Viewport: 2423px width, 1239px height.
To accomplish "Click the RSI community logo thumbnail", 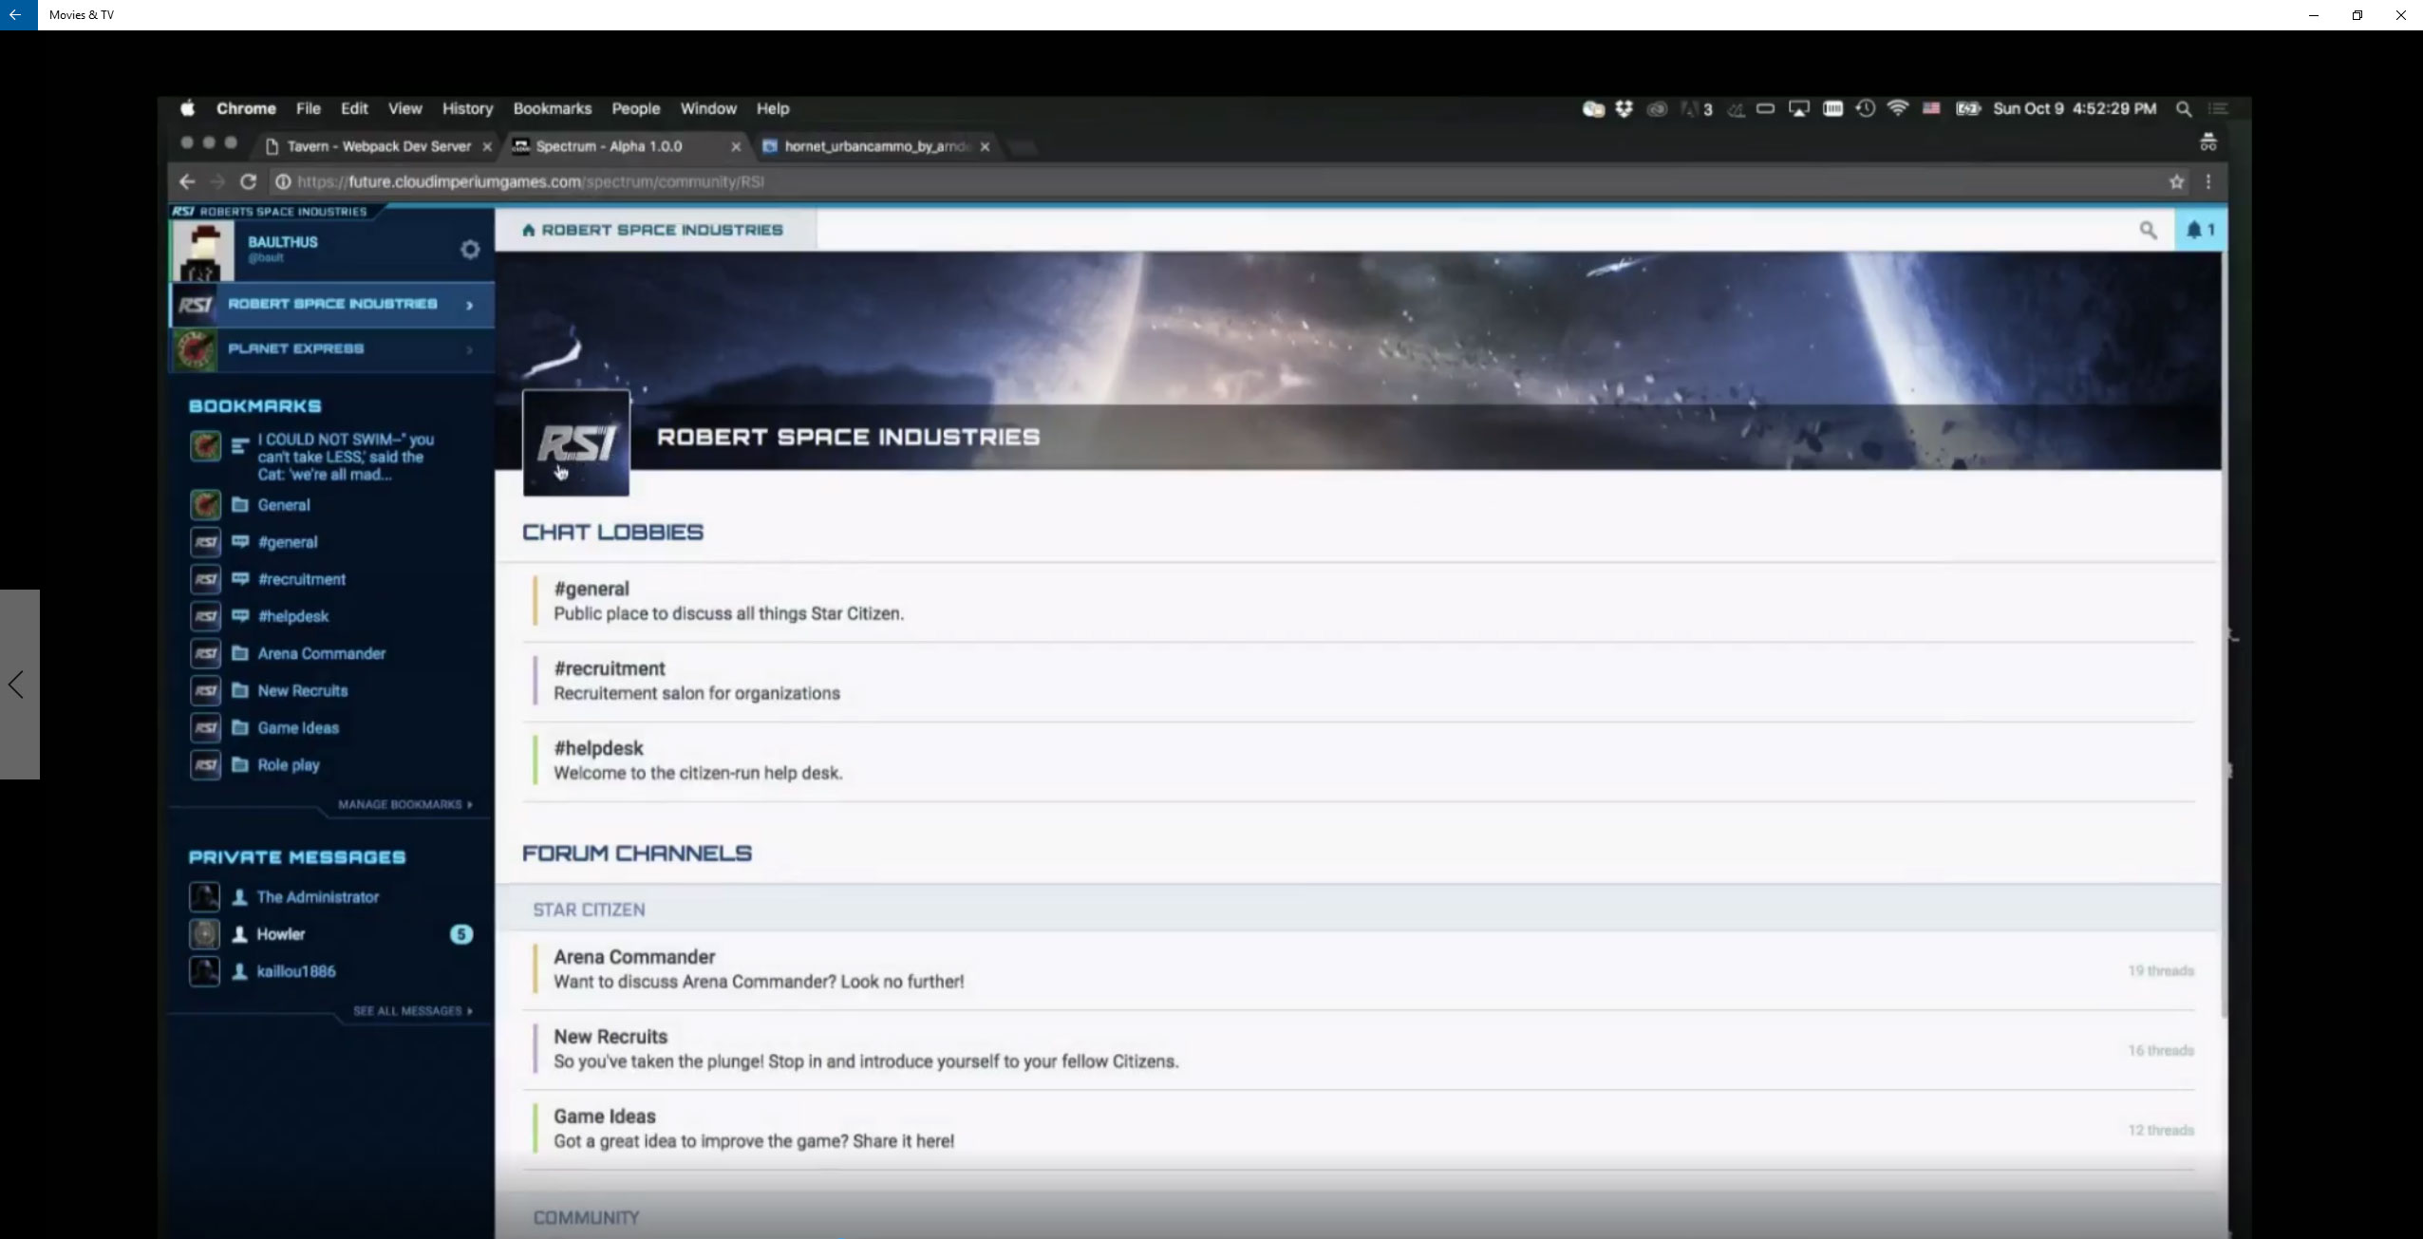I will pos(575,442).
